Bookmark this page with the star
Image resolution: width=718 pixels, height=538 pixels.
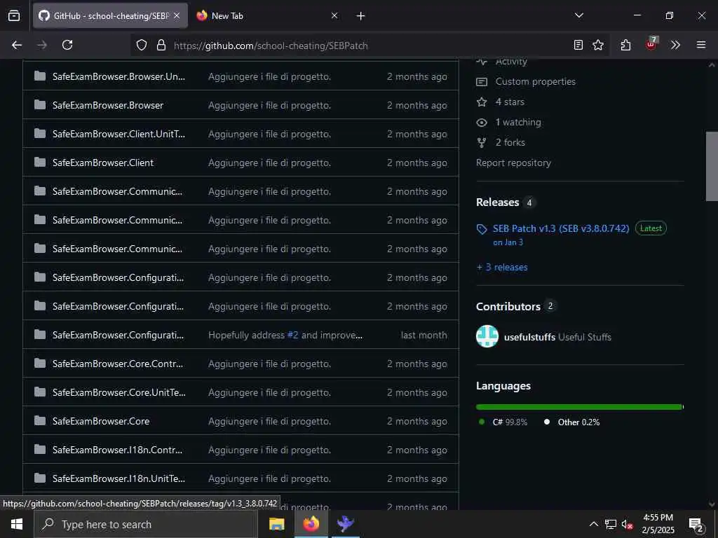(x=598, y=46)
